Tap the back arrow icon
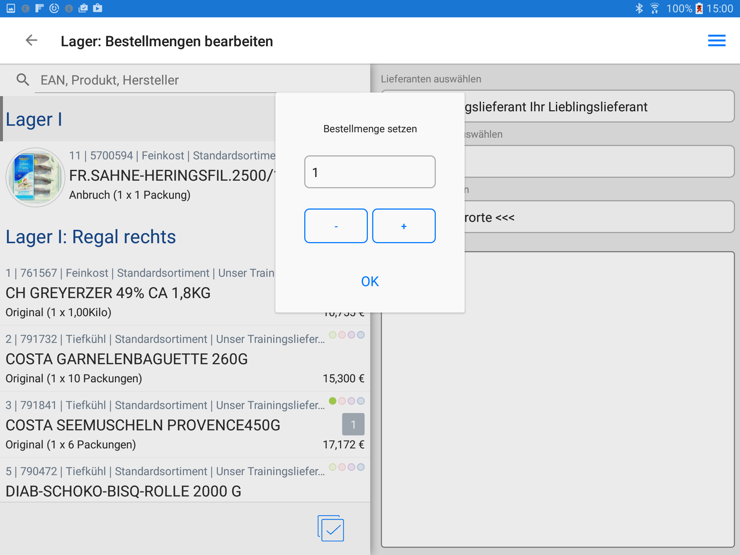The width and height of the screenshot is (740, 555). 31,40
